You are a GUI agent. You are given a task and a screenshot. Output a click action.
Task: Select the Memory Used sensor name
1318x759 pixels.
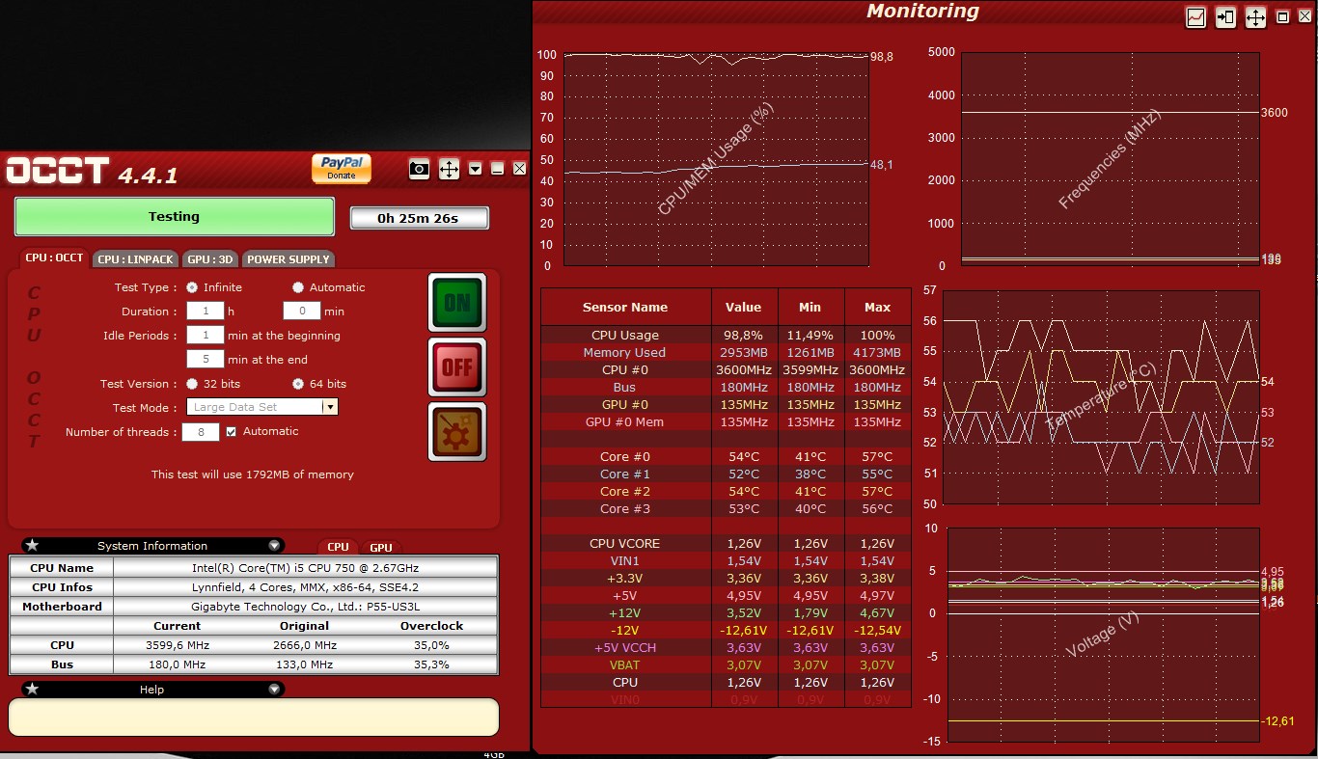click(624, 353)
